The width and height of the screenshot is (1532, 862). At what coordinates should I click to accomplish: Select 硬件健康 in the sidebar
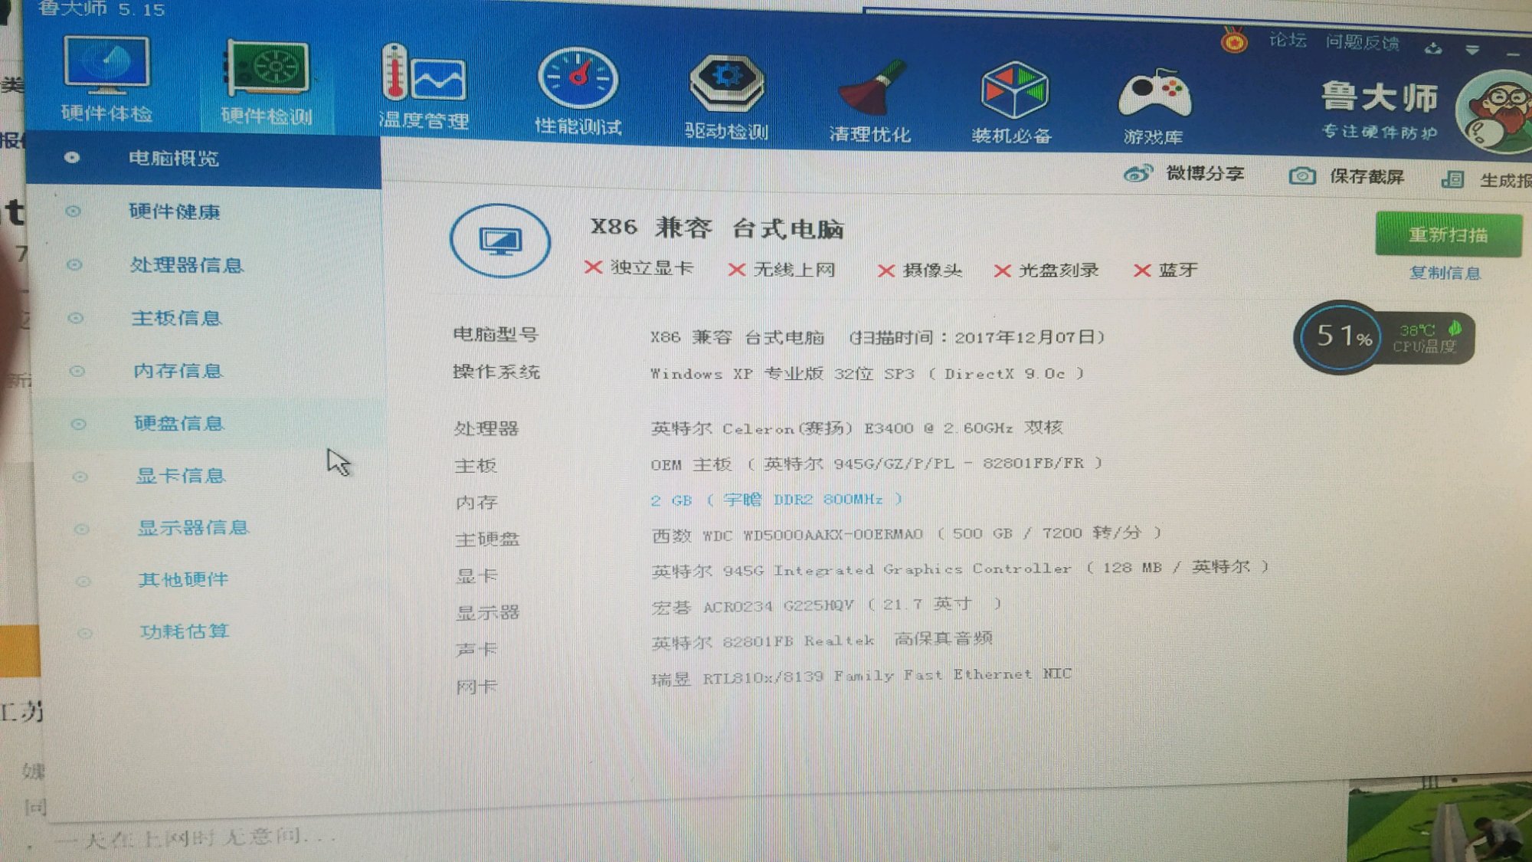tap(175, 211)
